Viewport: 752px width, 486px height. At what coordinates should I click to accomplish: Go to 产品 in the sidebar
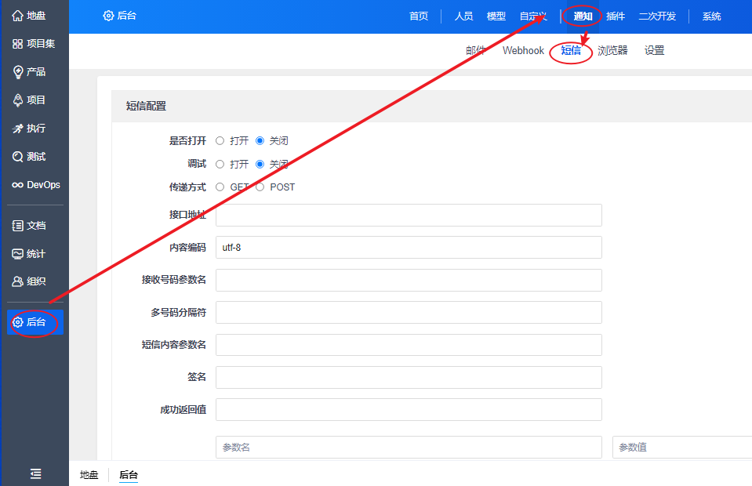(30, 72)
